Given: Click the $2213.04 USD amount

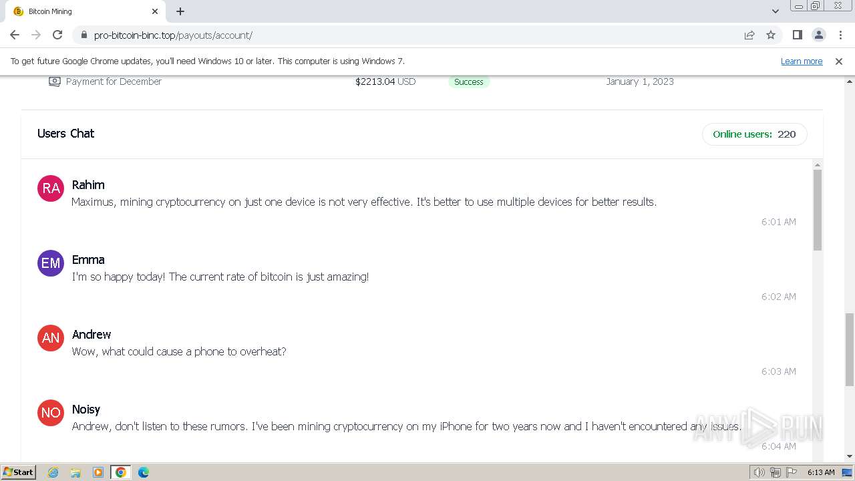Looking at the screenshot, I should click(x=385, y=82).
